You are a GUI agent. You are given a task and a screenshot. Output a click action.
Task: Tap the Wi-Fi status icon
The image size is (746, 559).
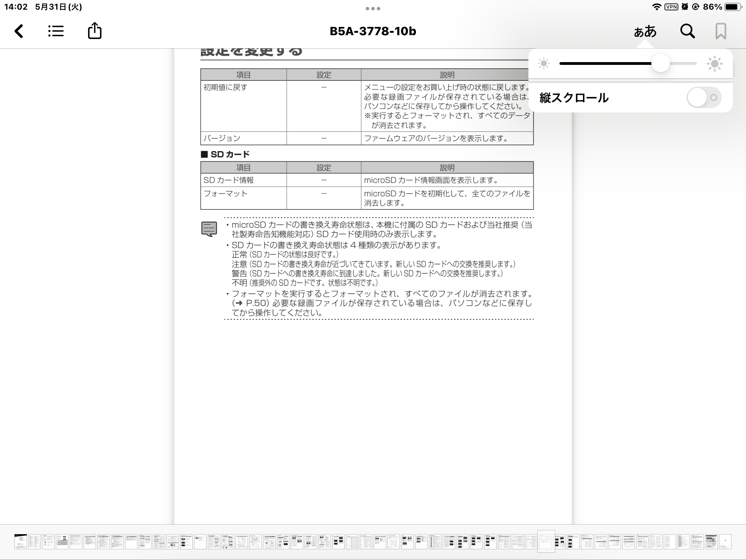point(656,7)
